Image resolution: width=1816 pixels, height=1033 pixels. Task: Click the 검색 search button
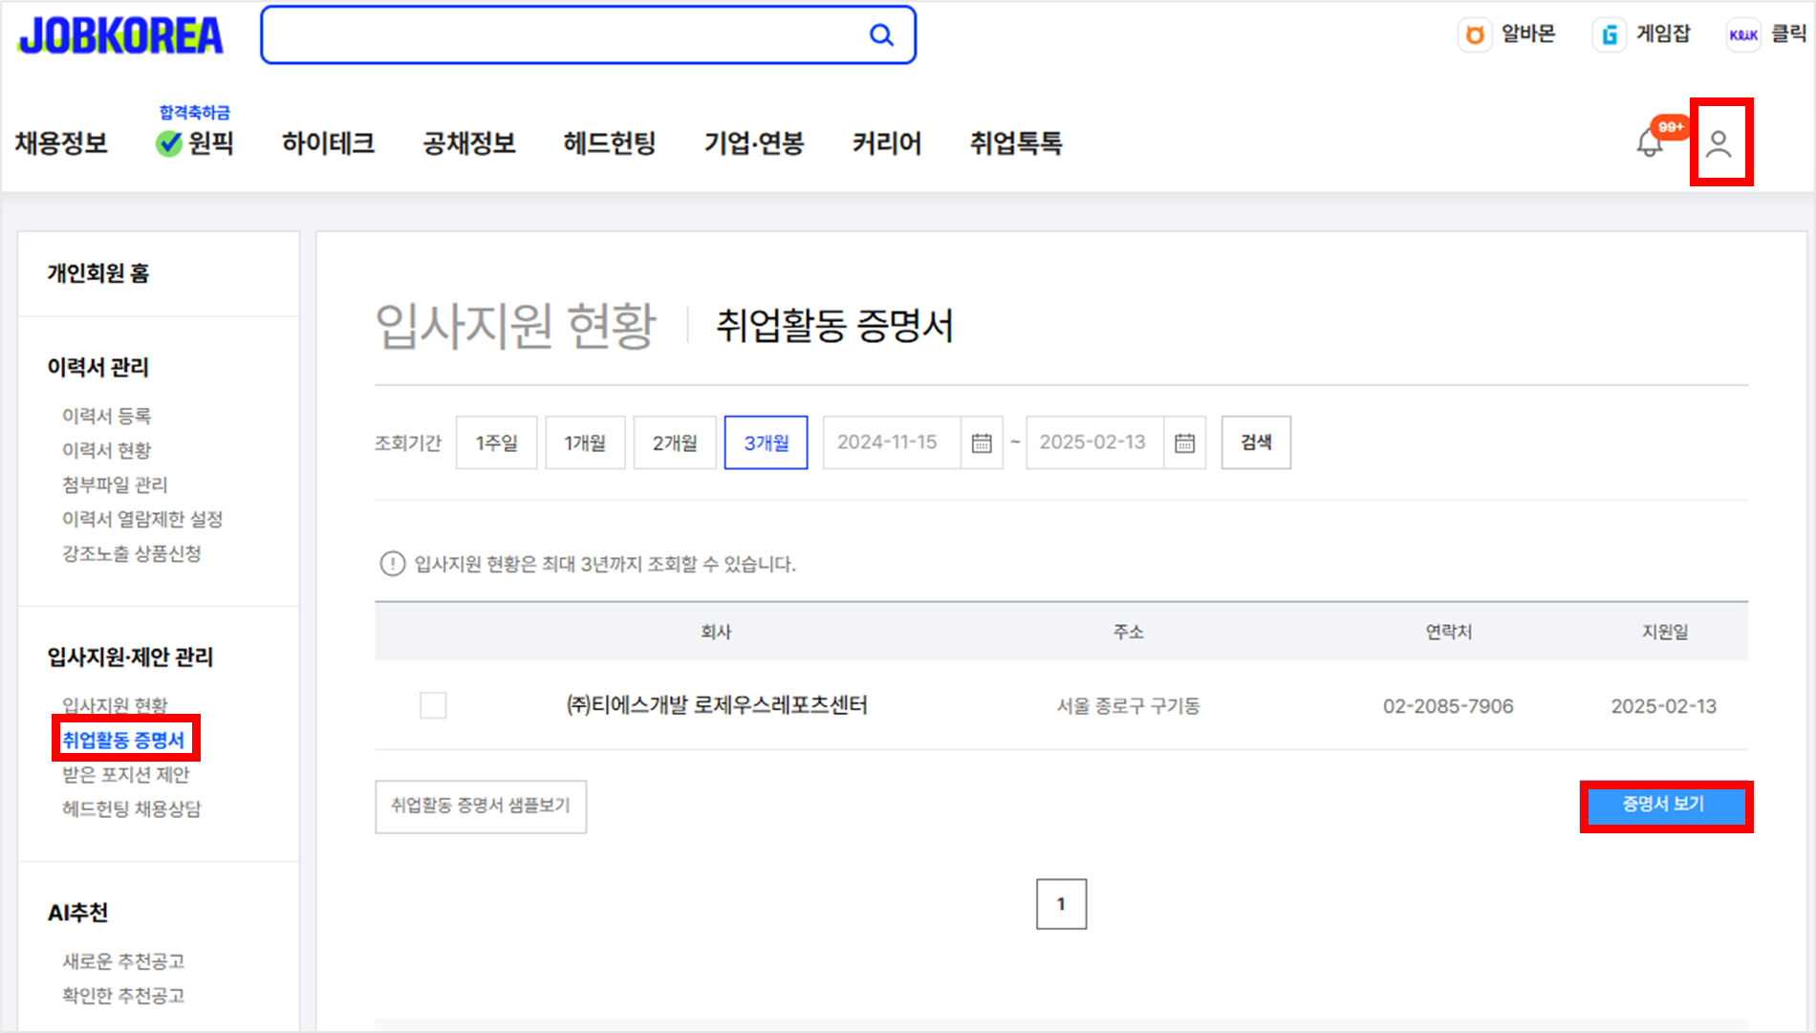(1255, 441)
